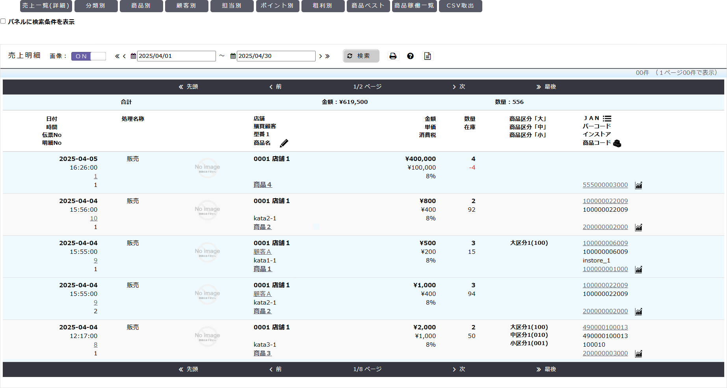
Task: Open the 商品1 product link
Action: click(x=262, y=269)
